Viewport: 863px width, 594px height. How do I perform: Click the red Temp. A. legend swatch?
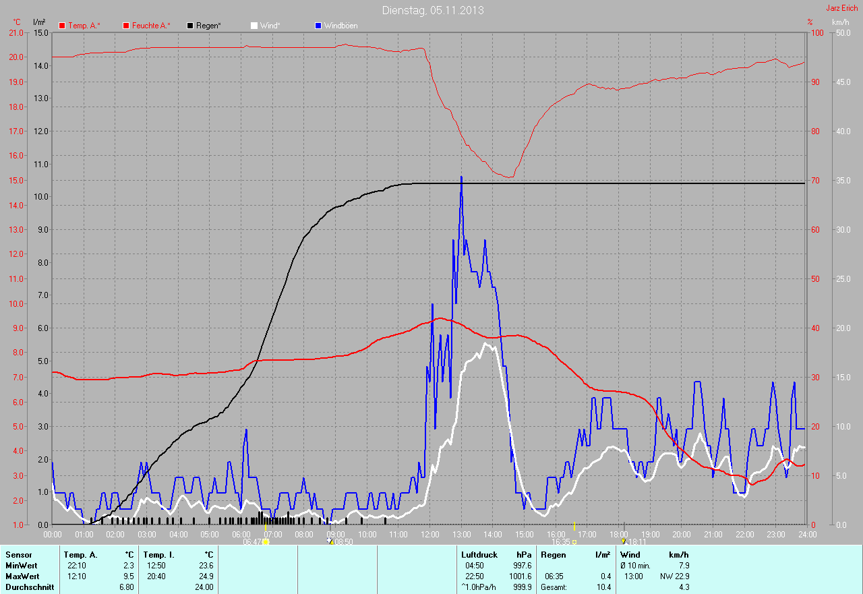click(63, 26)
